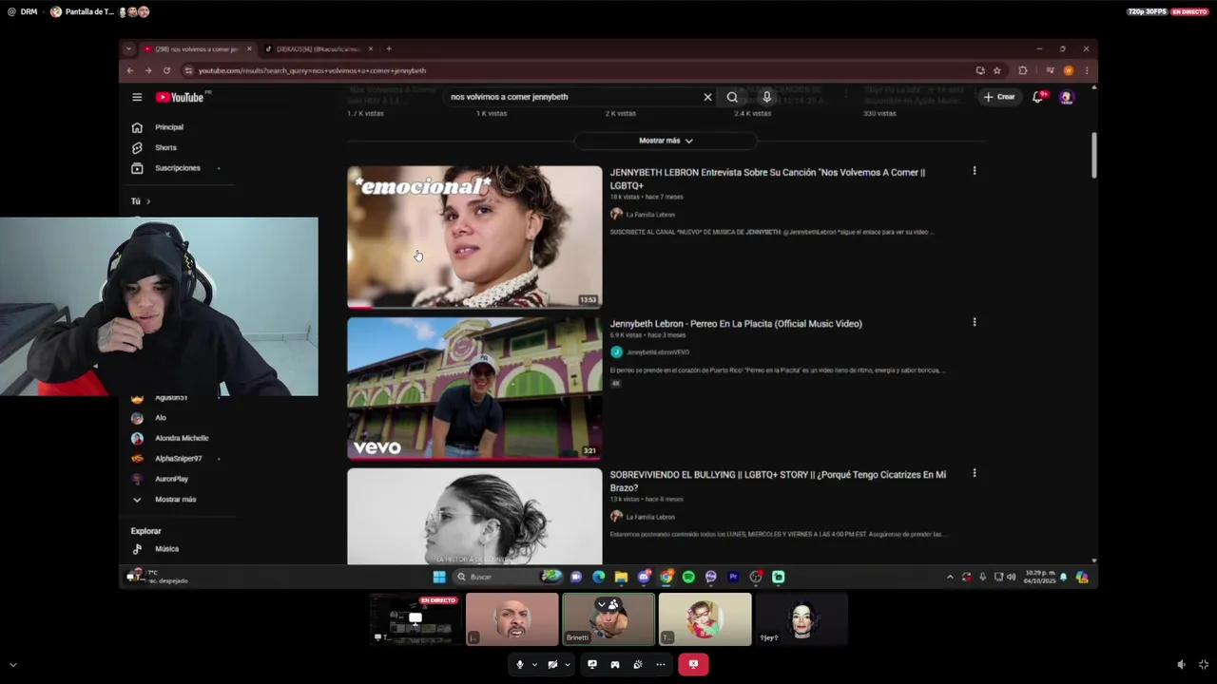1217x684 pixels.
Task: Open Música under Explorar
Action: point(166,549)
